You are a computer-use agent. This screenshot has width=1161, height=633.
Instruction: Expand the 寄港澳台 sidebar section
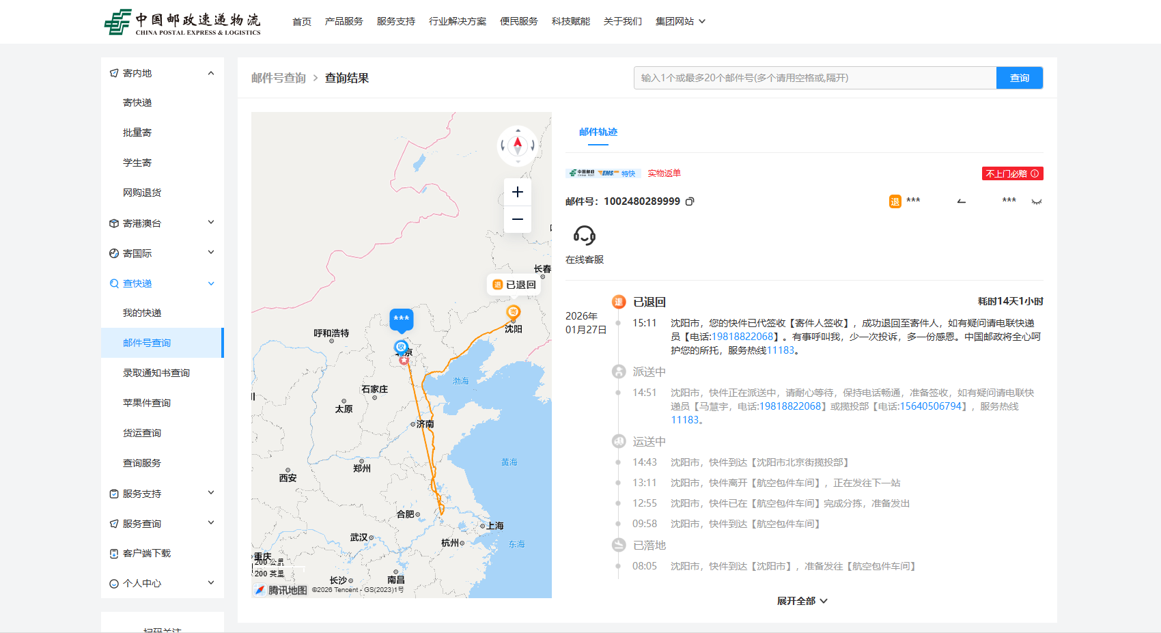click(211, 223)
